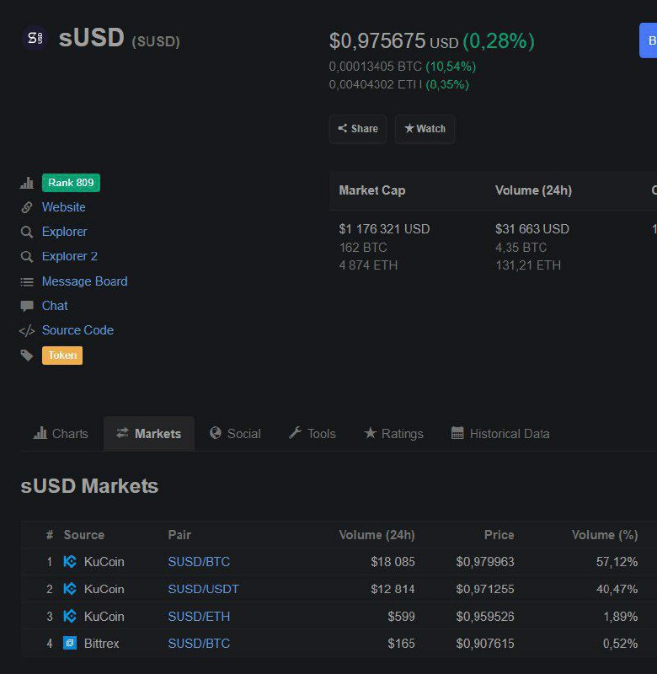
Task: Open the Ratings tab
Action: click(393, 433)
